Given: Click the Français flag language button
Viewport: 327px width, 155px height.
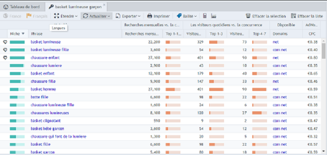Looking at the screenshot, I should (37, 16).
